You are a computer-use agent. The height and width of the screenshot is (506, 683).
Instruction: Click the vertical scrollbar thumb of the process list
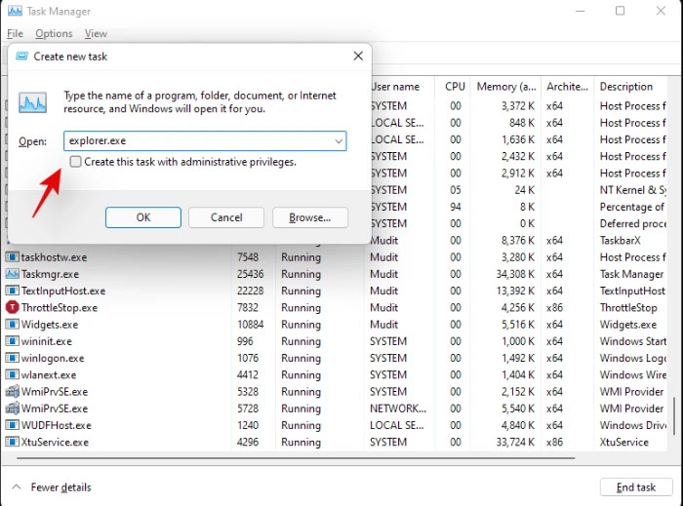pos(674,416)
